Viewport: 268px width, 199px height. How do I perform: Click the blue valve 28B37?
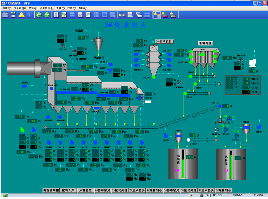tap(230, 119)
